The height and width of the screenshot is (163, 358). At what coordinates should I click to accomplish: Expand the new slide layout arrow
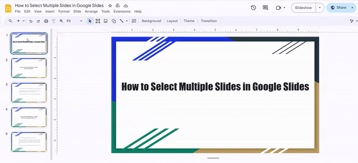click(x=24, y=21)
